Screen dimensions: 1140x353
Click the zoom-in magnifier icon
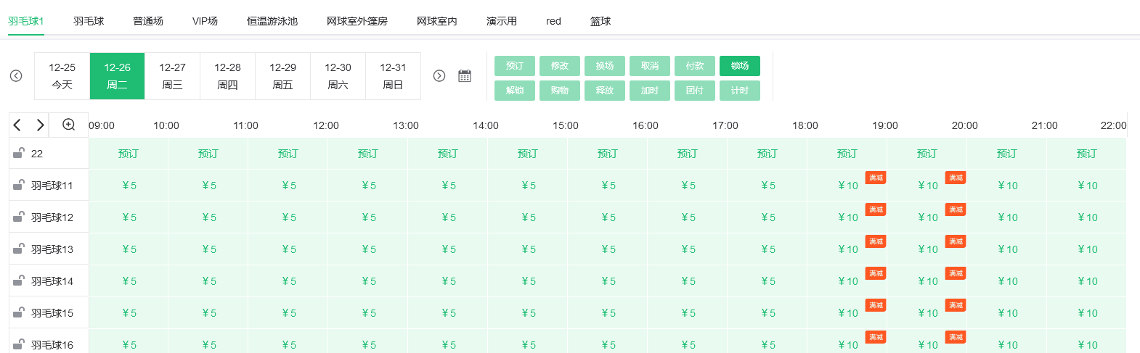[x=69, y=125]
